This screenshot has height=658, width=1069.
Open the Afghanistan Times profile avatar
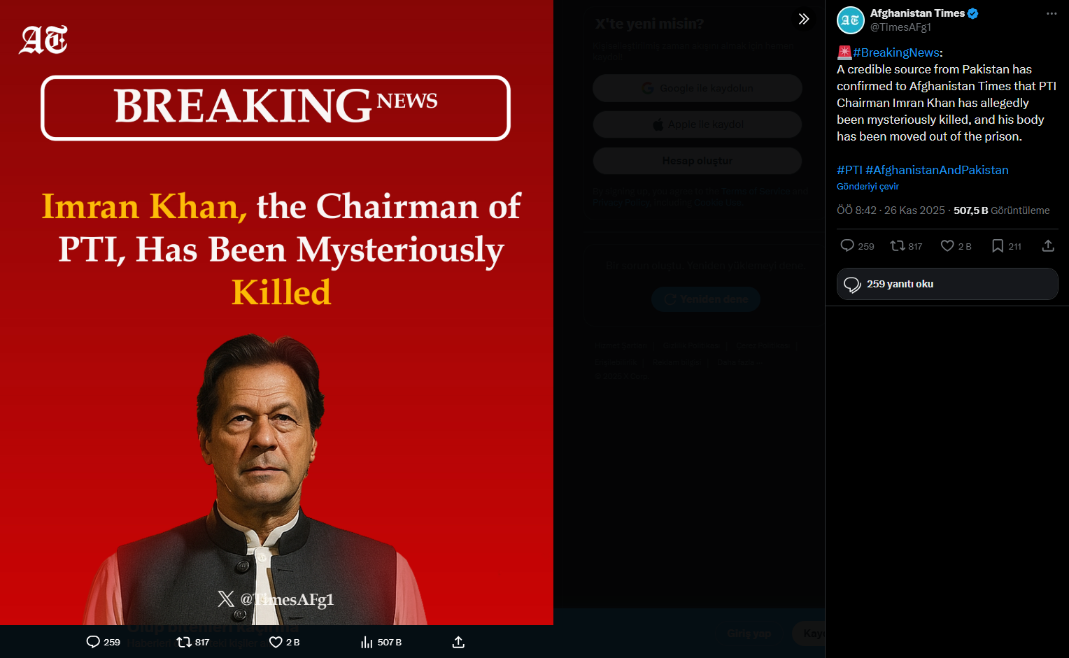pos(851,20)
